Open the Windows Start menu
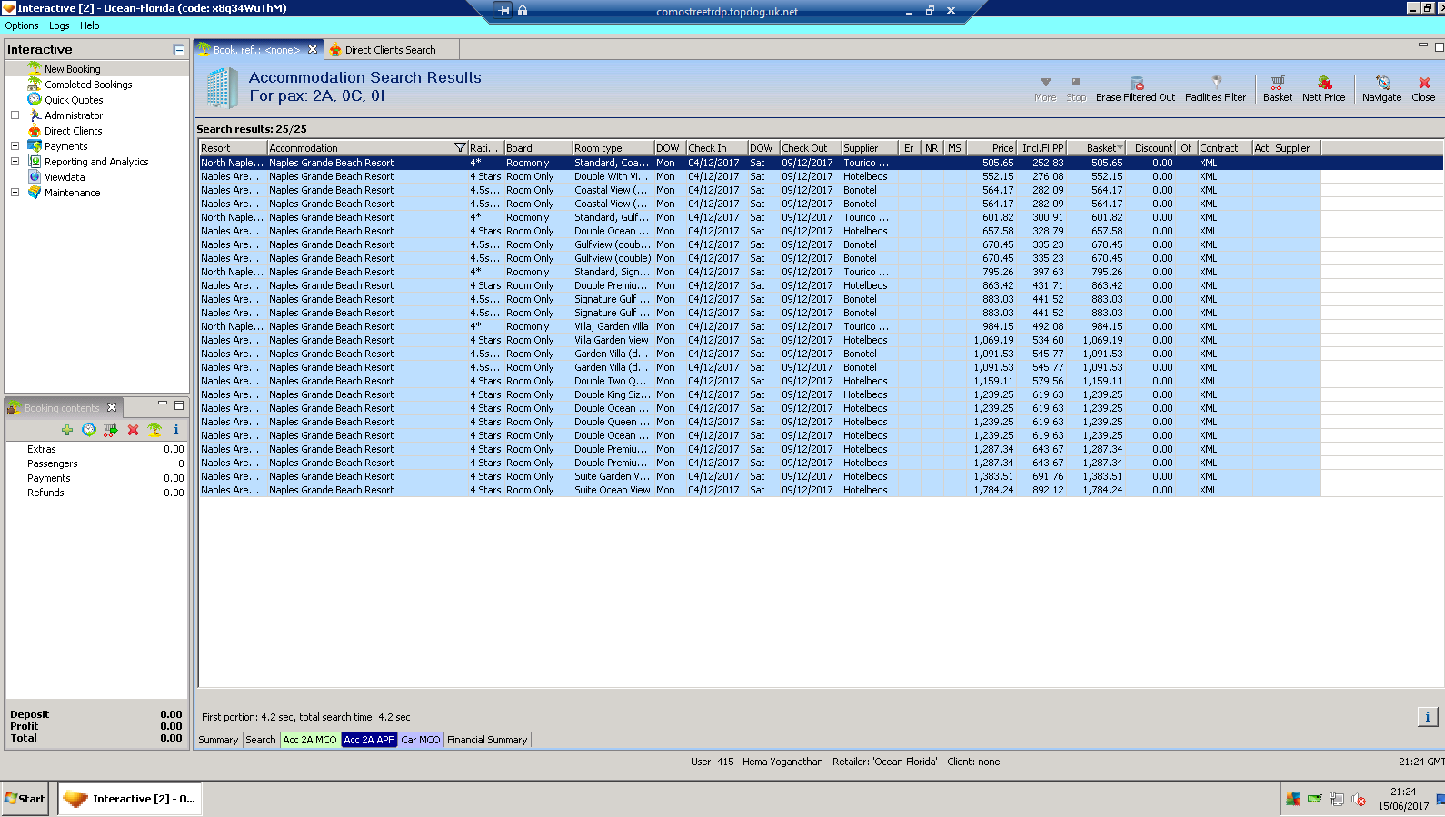Screen dimensions: 1445x817 (x=25, y=799)
